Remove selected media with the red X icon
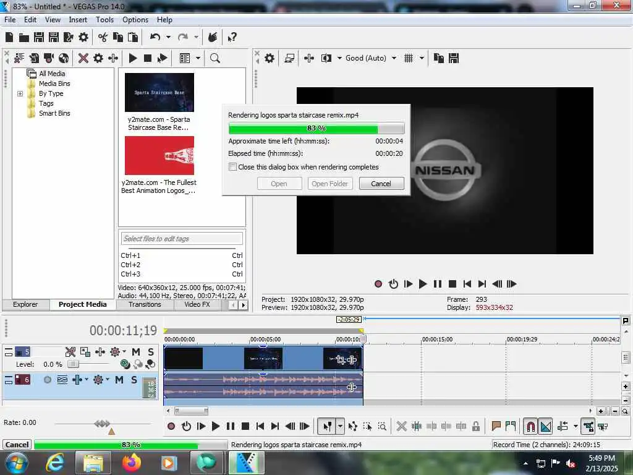This screenshot has height=475, width=633. click(x=83, y=58)
